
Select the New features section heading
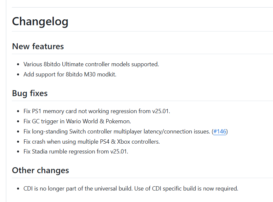tap(38, 47)
